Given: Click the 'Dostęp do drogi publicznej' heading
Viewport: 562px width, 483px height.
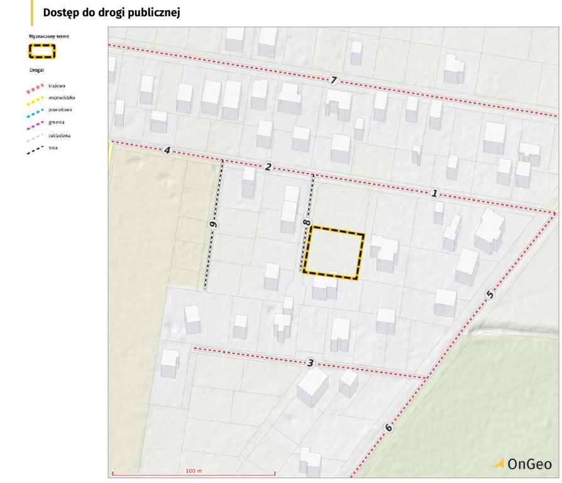Looking at the screenshot, I should point(112,13).
